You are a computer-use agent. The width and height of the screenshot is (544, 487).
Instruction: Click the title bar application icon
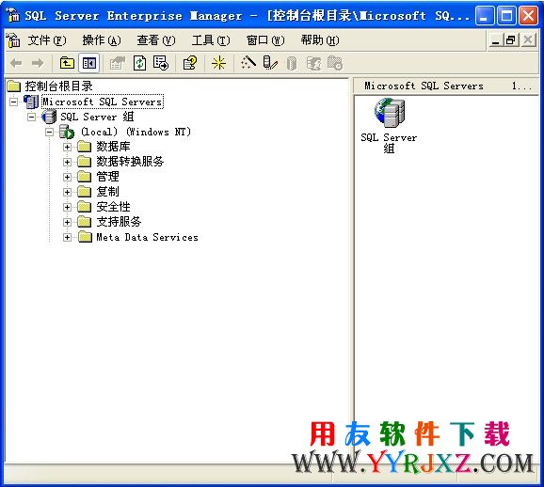(13, 15)
